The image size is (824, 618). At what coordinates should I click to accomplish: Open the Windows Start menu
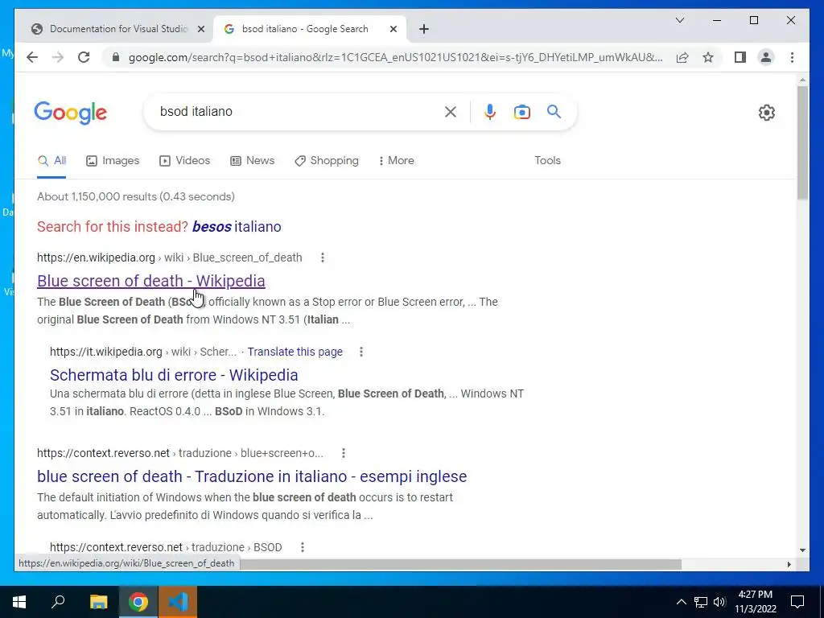19,602
